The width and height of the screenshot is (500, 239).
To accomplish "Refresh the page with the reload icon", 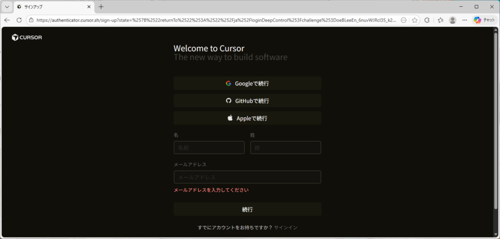I will [19, 20].
